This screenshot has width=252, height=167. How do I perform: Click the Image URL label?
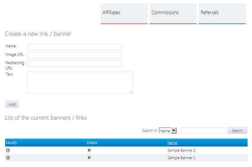tap(15, 54)
